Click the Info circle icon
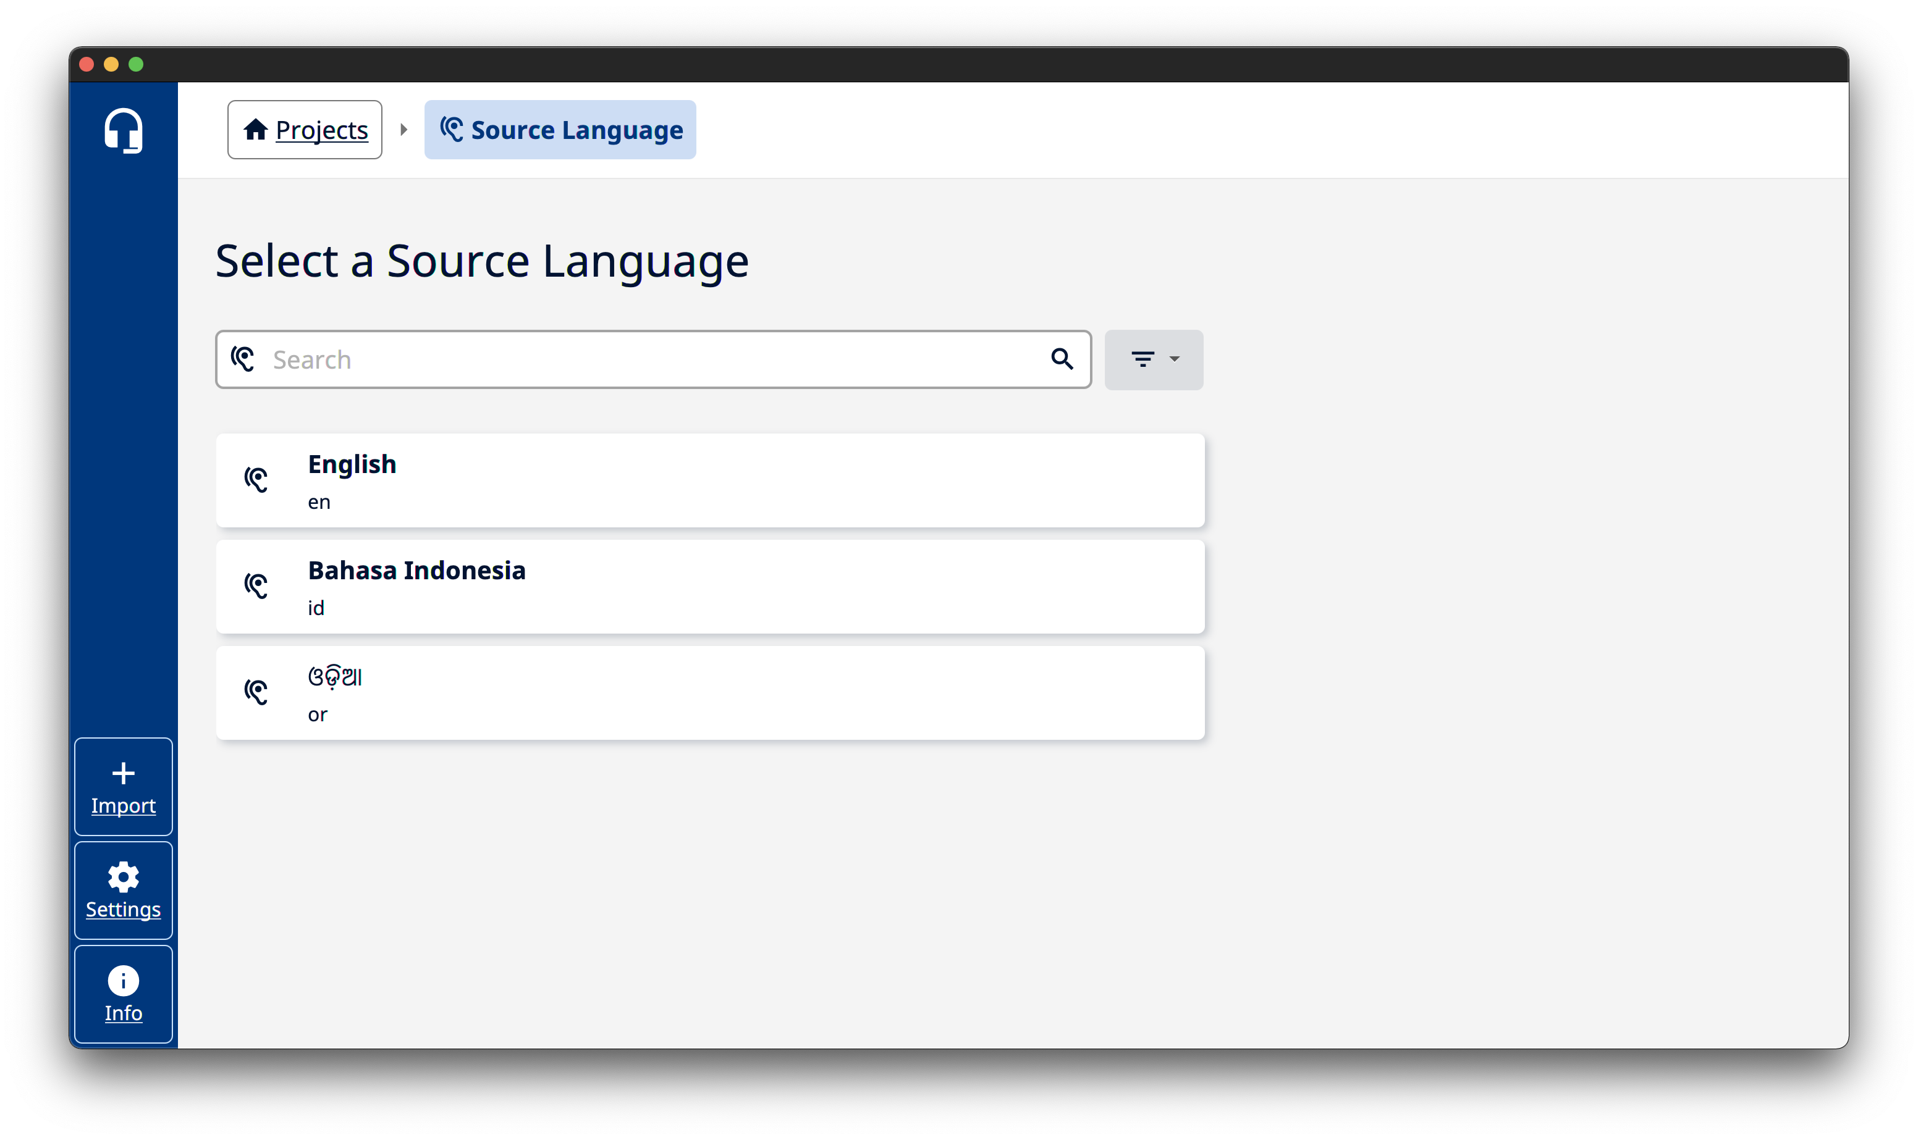1918x1140 pixels. (123, 980)
